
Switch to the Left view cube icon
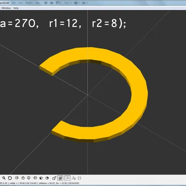point(35,178)
